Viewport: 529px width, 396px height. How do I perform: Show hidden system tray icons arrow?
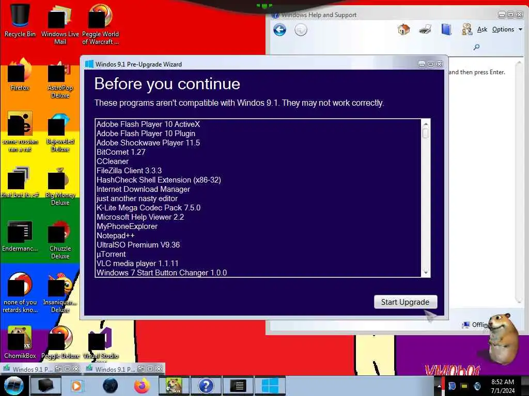point(439,386)
